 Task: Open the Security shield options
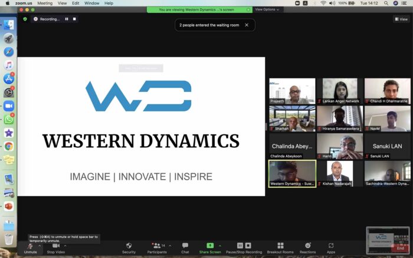(x=129, y=247)
